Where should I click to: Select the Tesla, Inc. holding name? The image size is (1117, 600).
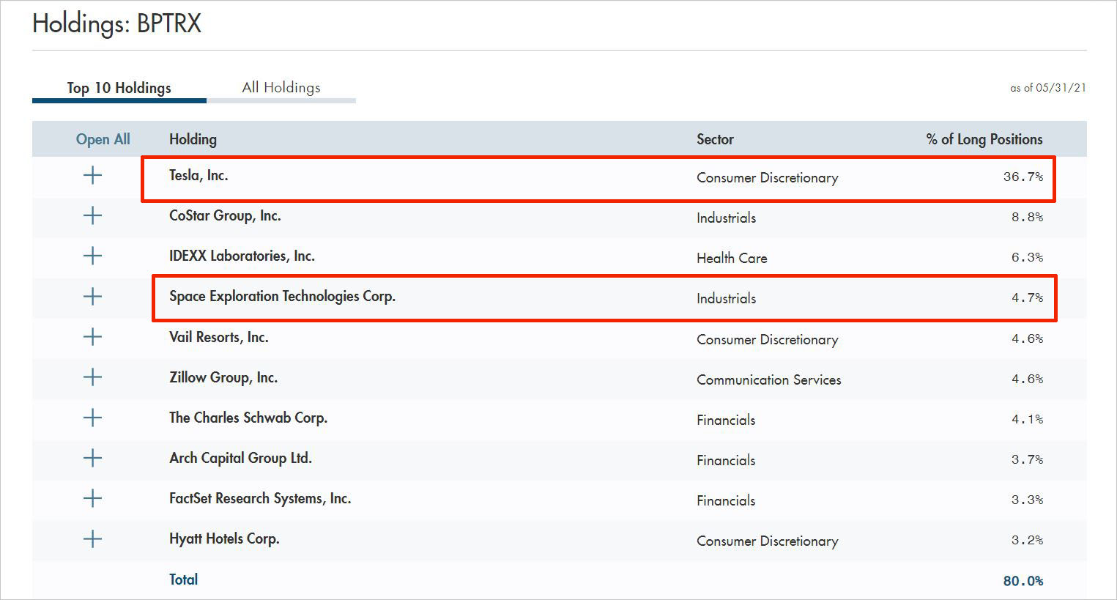(x=198, y=175)
